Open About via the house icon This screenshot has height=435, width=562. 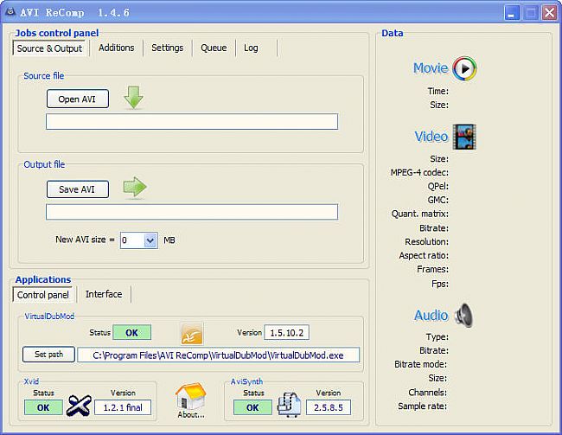191,400
